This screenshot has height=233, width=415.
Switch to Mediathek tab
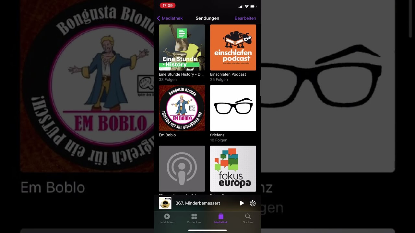tap(221, 218)
